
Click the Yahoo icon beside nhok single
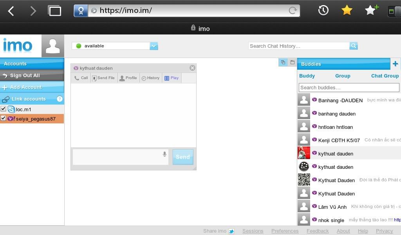point(314,219)
